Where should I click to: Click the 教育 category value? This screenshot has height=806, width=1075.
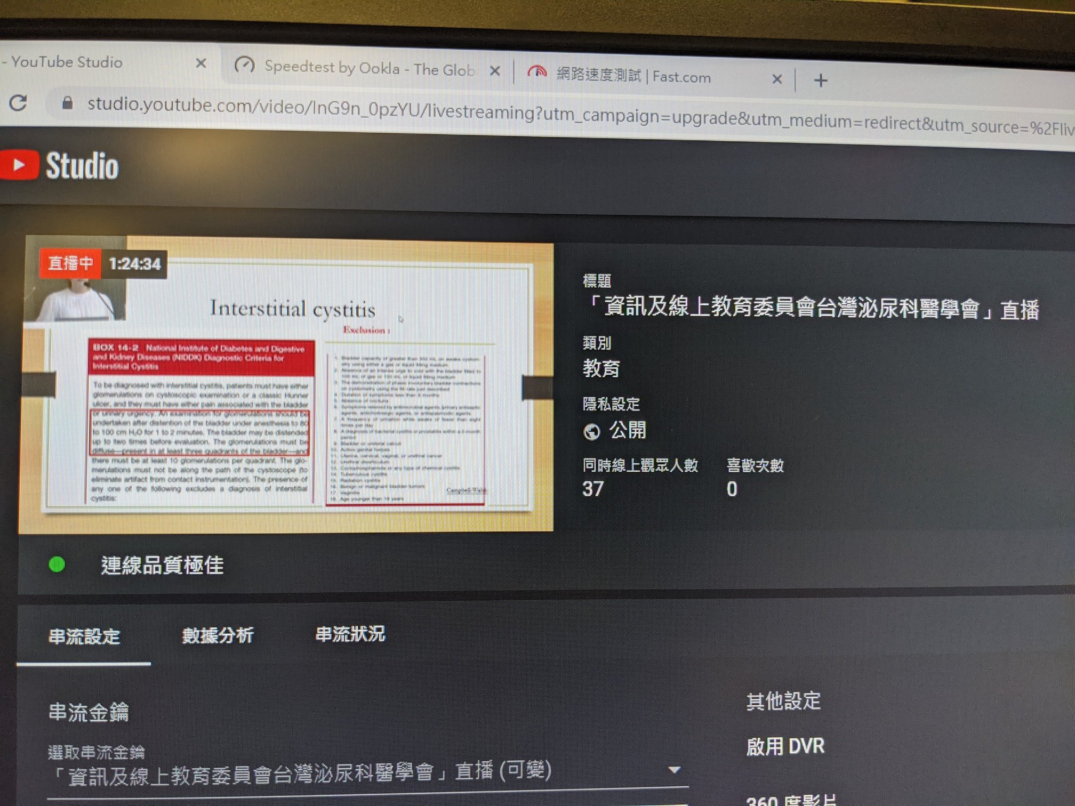[601, 368]
